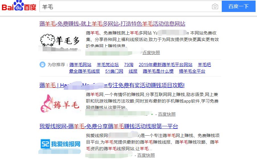Open recommended link 薅羊毛网站
Image resolution: width=257 pixels, height=159 pixels.
click(80, 65)
